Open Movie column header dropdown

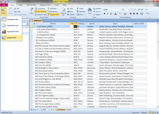click(x=69, y=24)
